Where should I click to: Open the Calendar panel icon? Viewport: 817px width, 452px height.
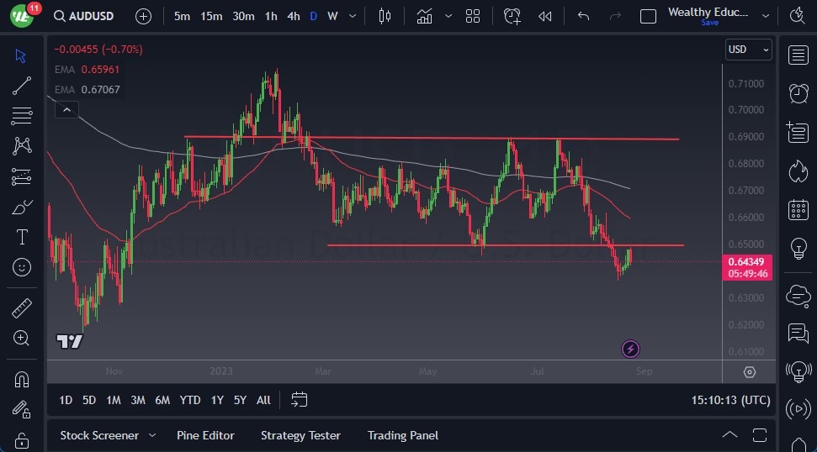coord(798,210)
